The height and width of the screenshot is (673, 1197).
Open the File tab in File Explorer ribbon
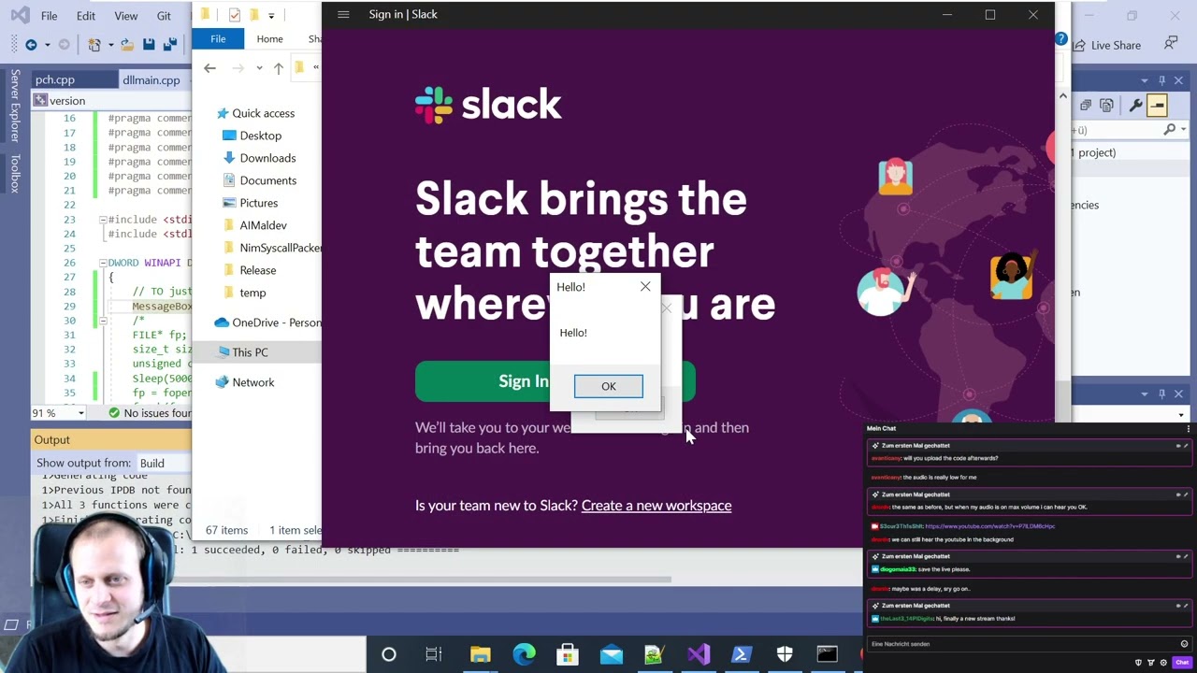pyautogui.click(x=218, y=39)
